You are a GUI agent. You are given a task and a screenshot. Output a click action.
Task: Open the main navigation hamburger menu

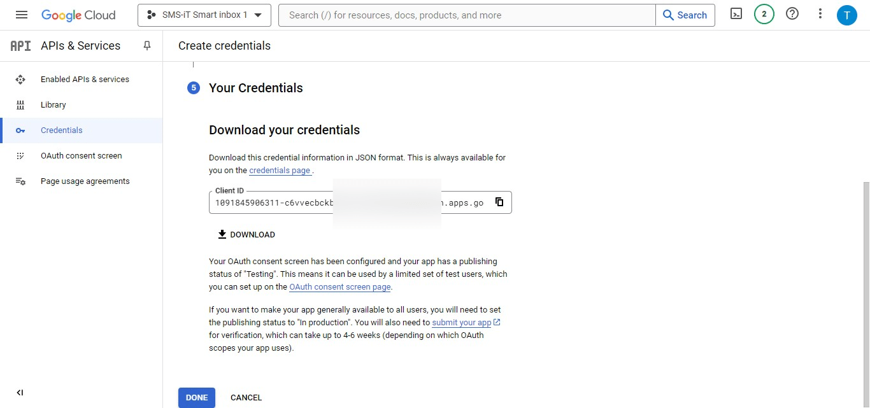[x=22, y=15]
